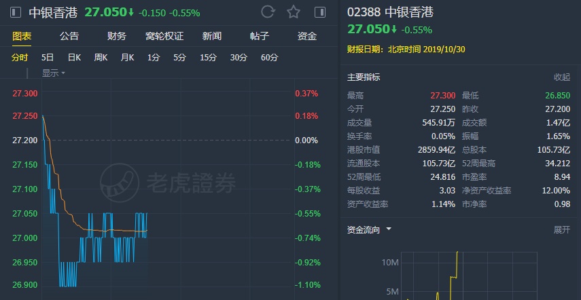The image size is (581, 300).
Task: Click the 52周最低 value 24.816
Action: [443, 177]
